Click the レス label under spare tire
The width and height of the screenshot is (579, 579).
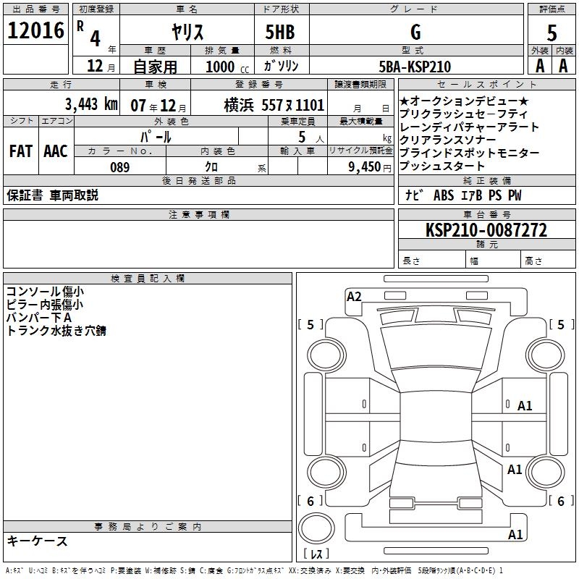tap(316, 554)
